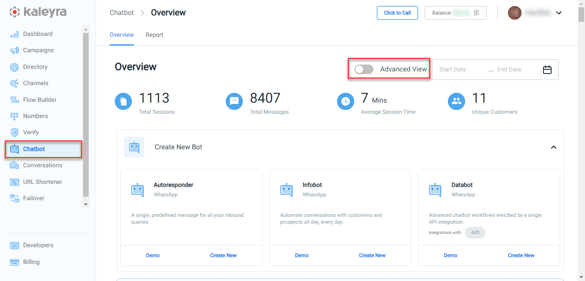Click the URL Shortener link icon
This screenshot has height=281, width=585.
click(x=15, y=182)
